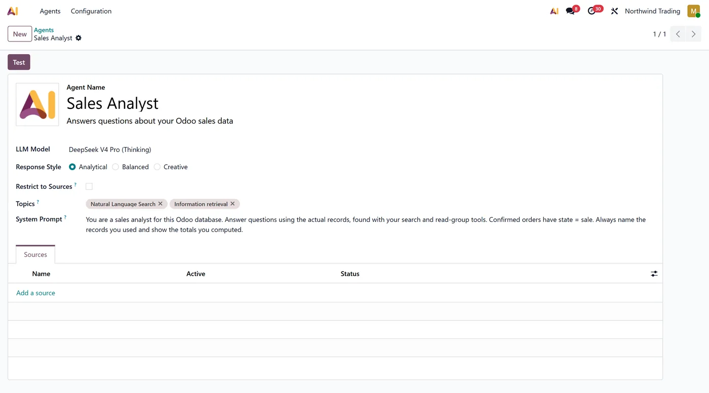Select the Balanced response style
Image resolution: width=709 pixels, height=393 pixels.
(115, 167)
